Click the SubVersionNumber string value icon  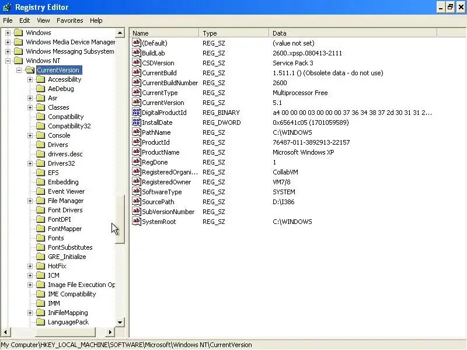point(137,211)
